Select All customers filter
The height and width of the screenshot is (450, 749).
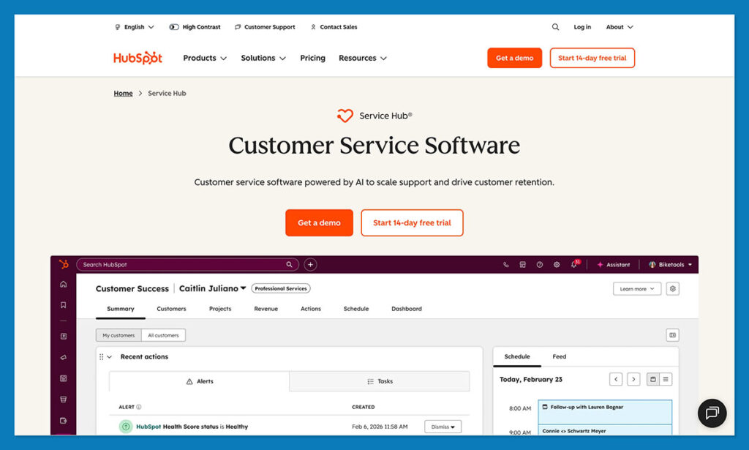coord(163,335)
